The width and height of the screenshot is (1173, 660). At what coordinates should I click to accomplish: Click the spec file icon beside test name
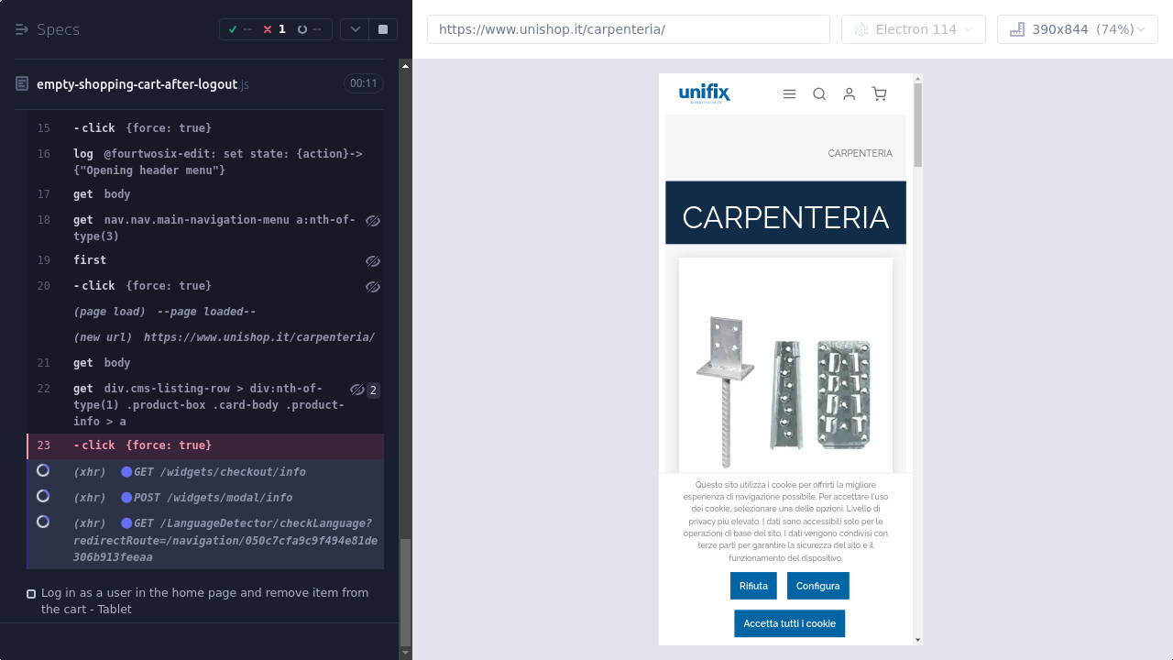[x=22, y=83]
